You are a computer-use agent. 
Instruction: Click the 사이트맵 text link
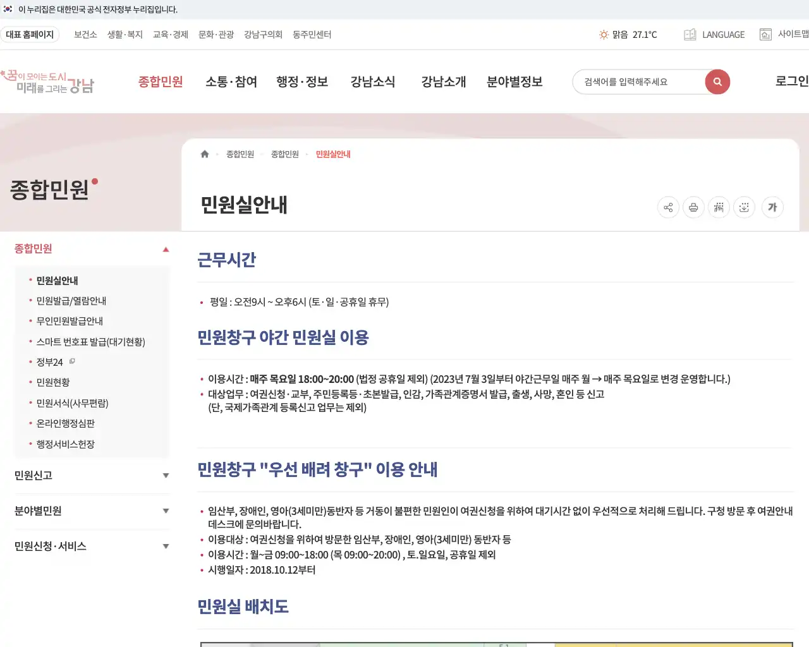(793, 34)
